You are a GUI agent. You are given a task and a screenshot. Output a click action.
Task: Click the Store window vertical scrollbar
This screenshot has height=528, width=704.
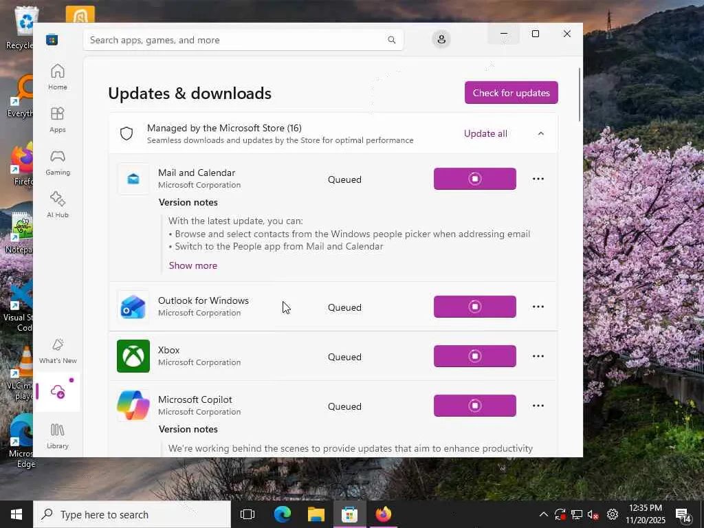(579, 94)
